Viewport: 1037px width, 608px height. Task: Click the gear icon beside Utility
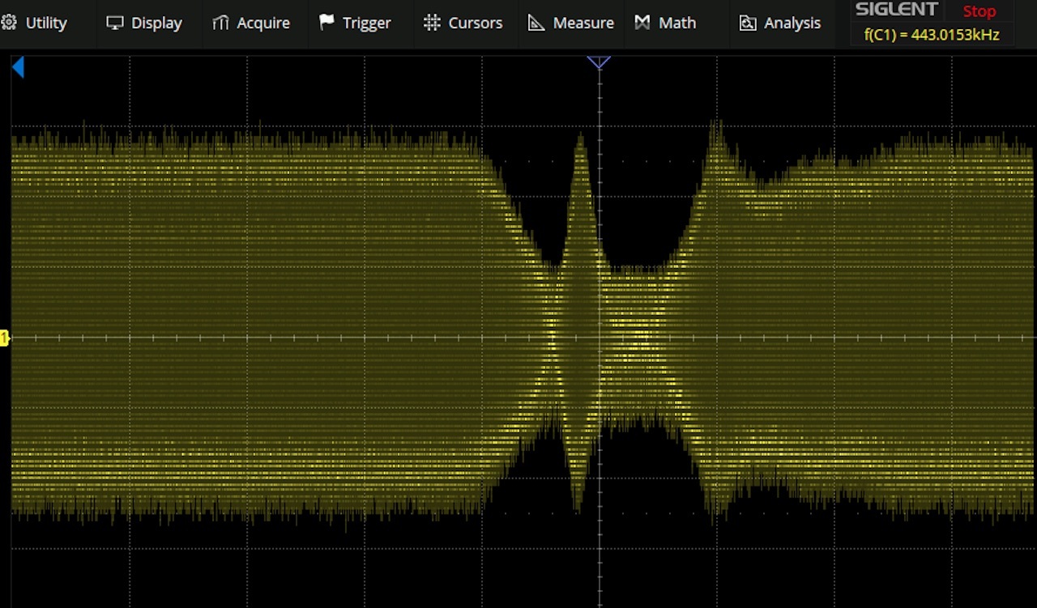[9, 23]
